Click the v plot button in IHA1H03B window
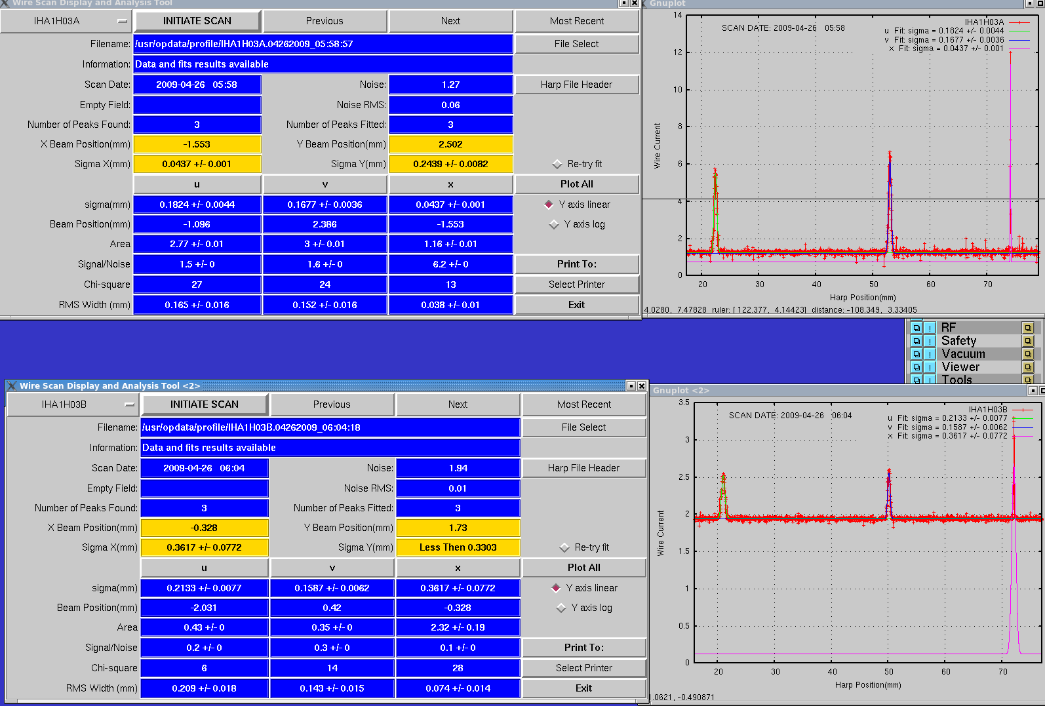The width and height of the screenshot is (1045, 706). pos(332,568)
